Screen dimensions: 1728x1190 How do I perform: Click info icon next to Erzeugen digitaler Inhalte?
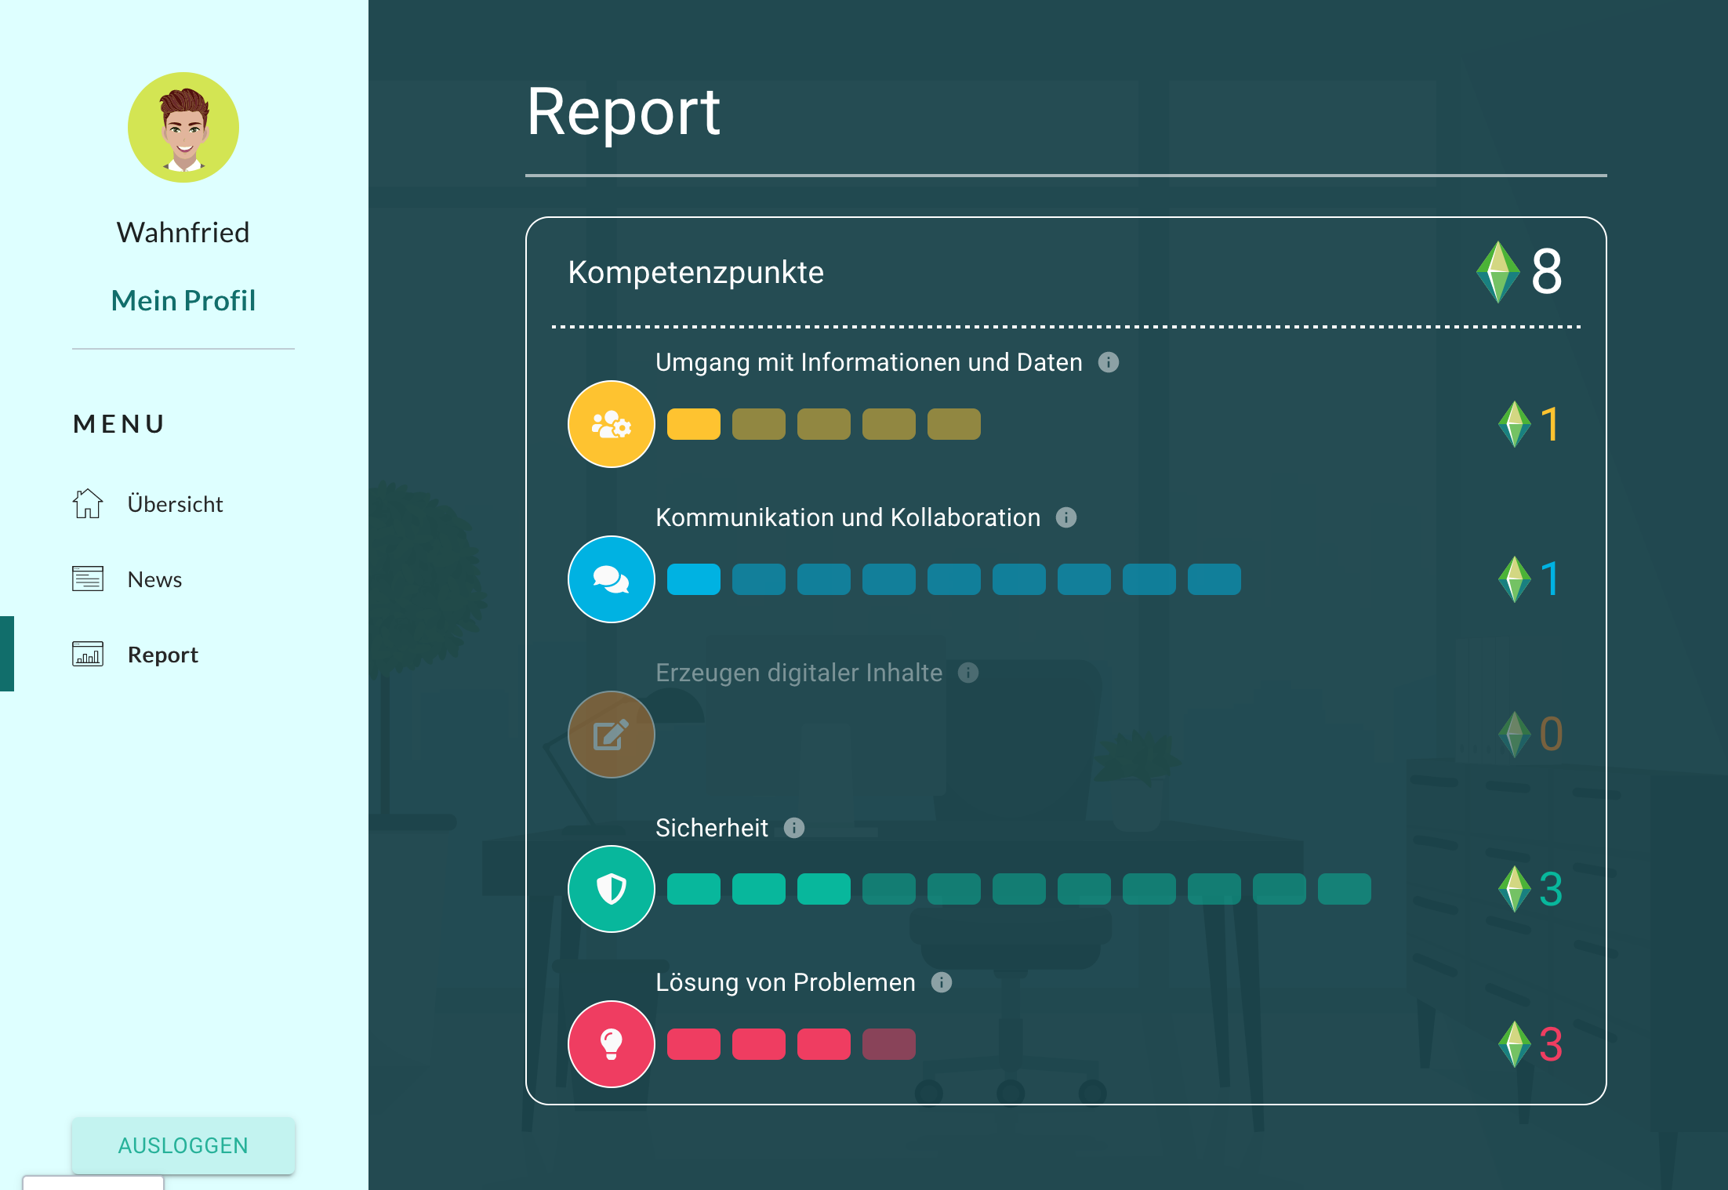pos(968,673)
